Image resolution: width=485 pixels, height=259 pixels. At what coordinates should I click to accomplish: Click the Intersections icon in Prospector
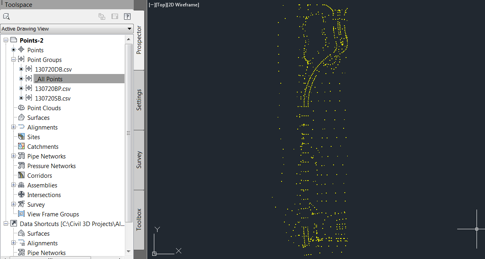tap(22, 195)
